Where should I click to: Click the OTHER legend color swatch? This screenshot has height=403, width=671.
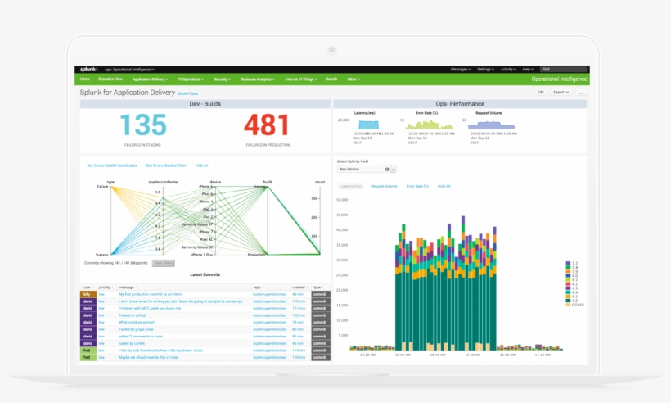tap(568, 305)
